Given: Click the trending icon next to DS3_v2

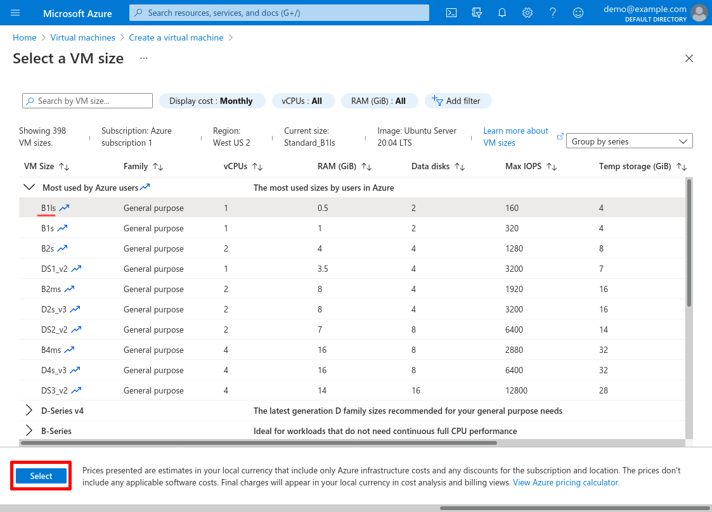Looking at the screenshot, I should coord(76,390).
